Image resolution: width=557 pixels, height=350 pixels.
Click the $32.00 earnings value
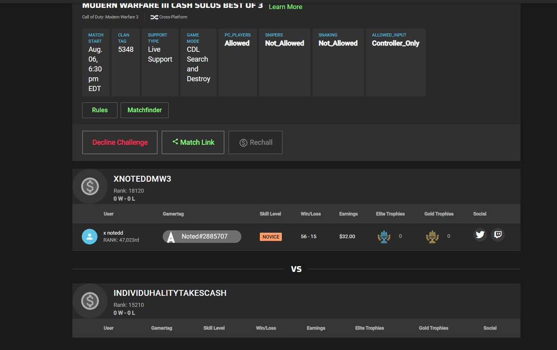[347, 236]
